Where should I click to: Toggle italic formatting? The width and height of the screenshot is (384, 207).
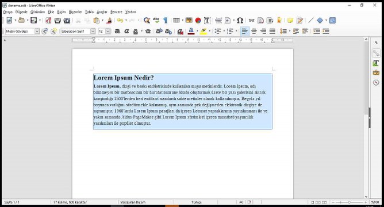(x=126, y=31)
